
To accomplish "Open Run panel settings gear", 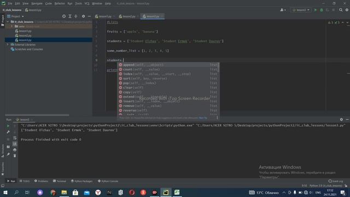I will (341, 120).
